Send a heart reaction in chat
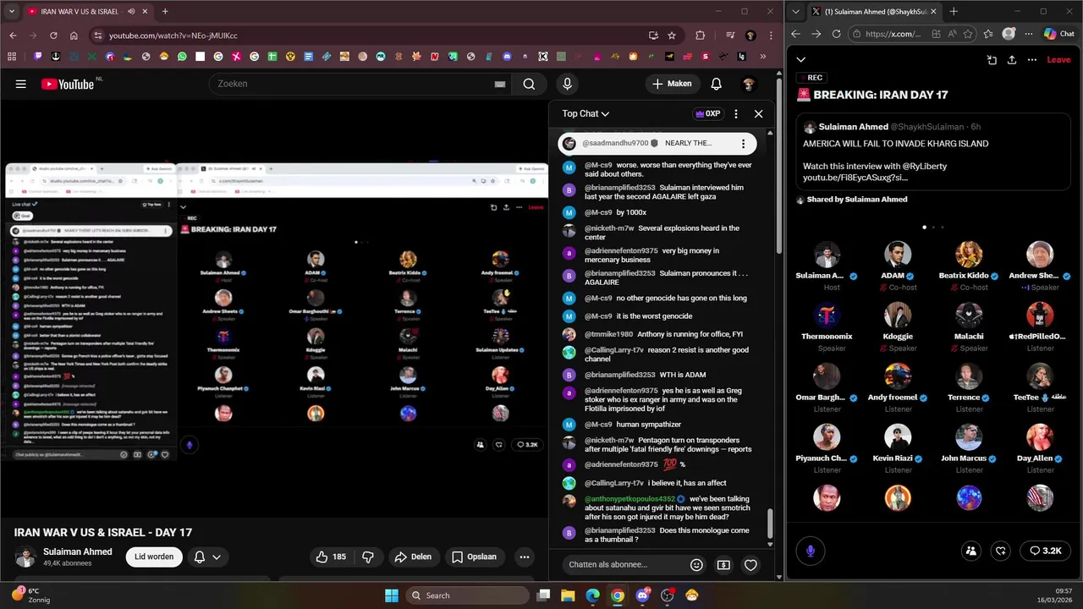 750,565
